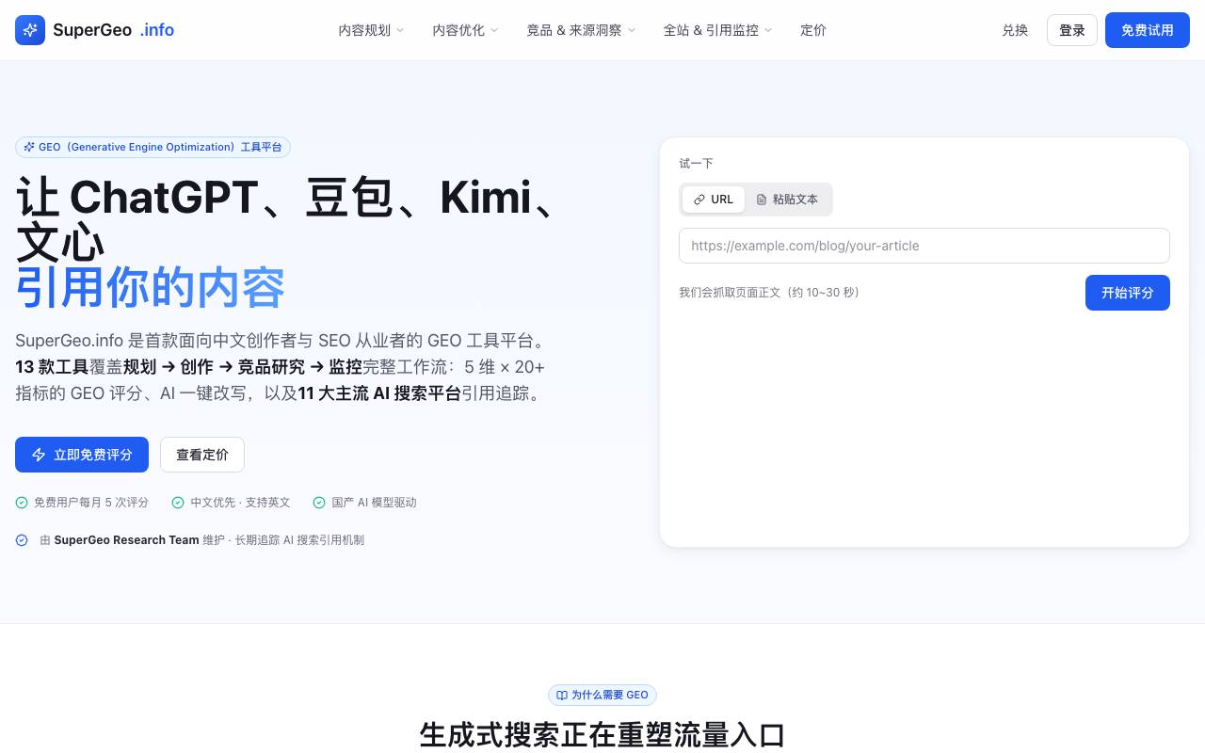This screenshot has height=753, width=1205.
Task: Click the check icon beside 免费用户每月 5 次评分
Action: coord(22,503)
